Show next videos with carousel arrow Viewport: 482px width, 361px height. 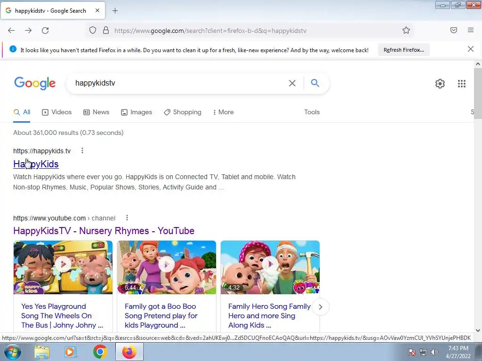(320, 306)
